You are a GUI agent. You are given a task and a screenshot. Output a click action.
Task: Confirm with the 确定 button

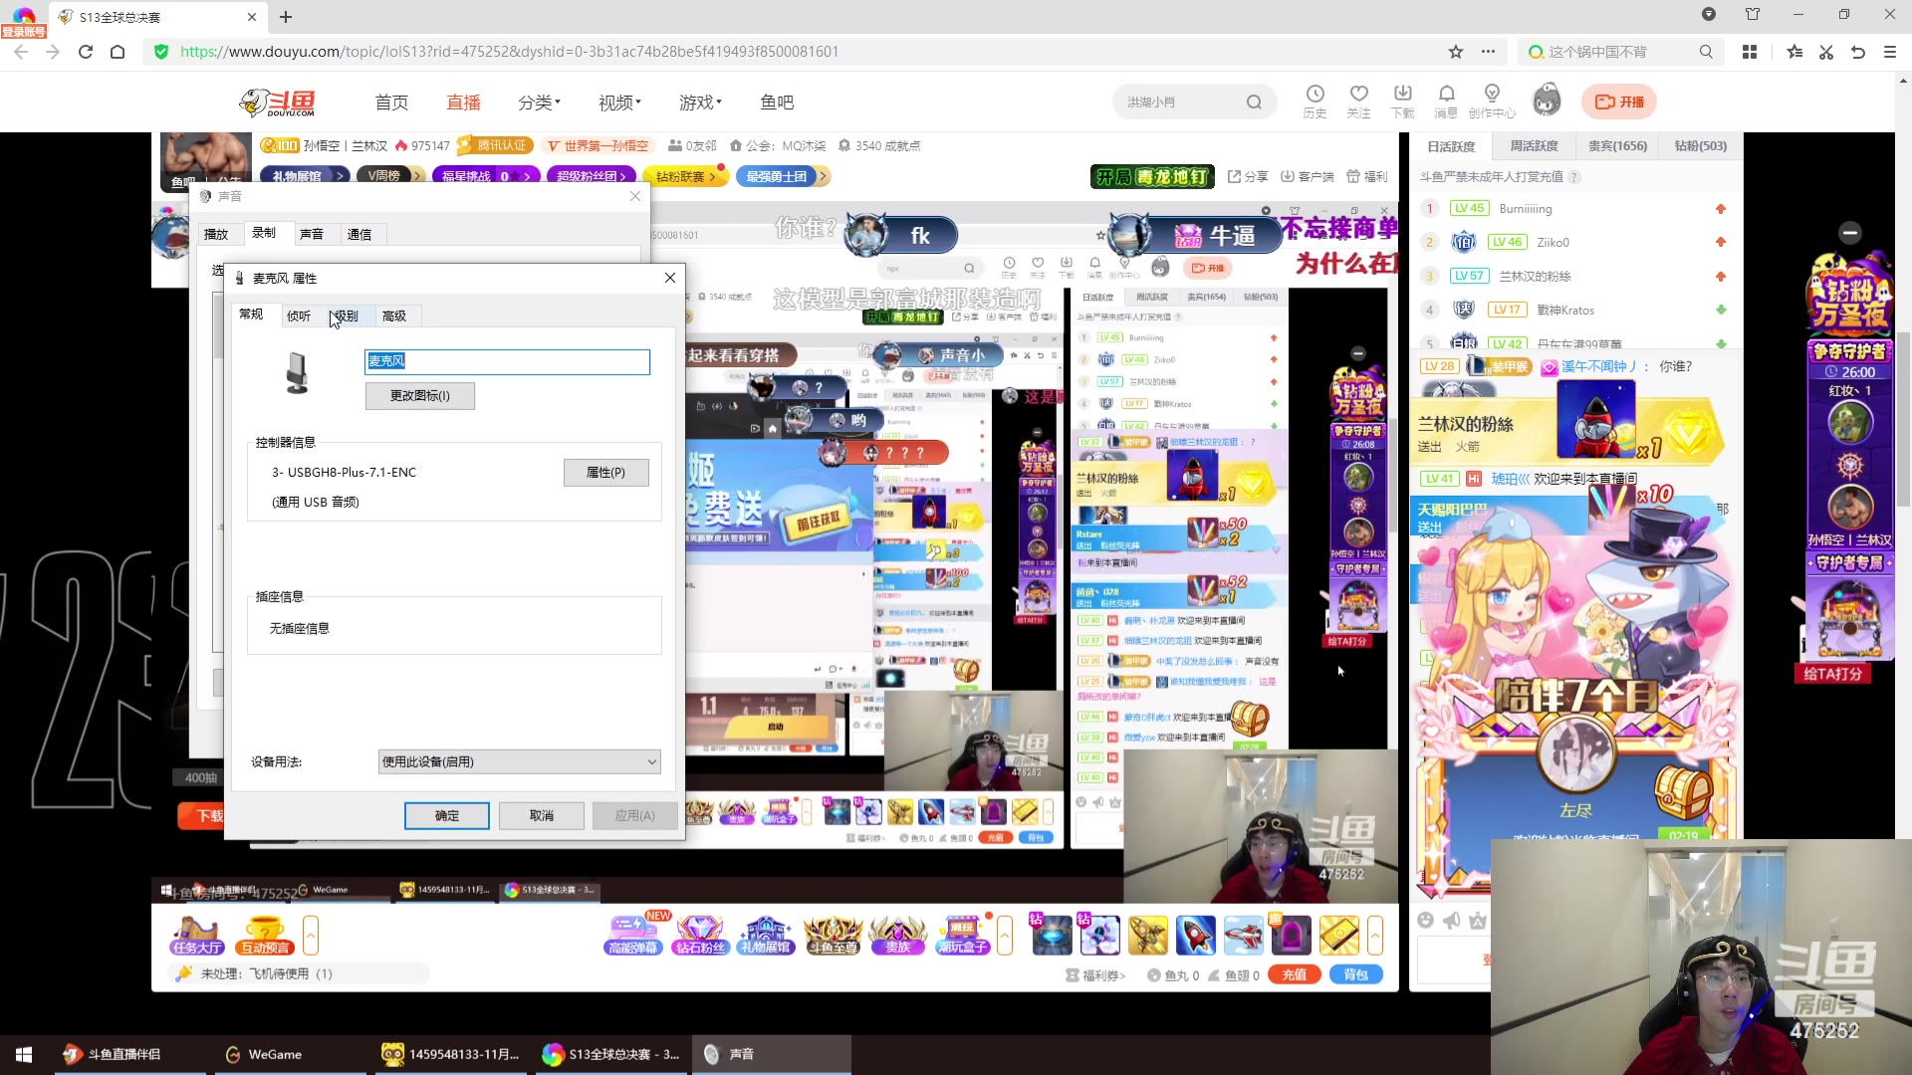447,815
